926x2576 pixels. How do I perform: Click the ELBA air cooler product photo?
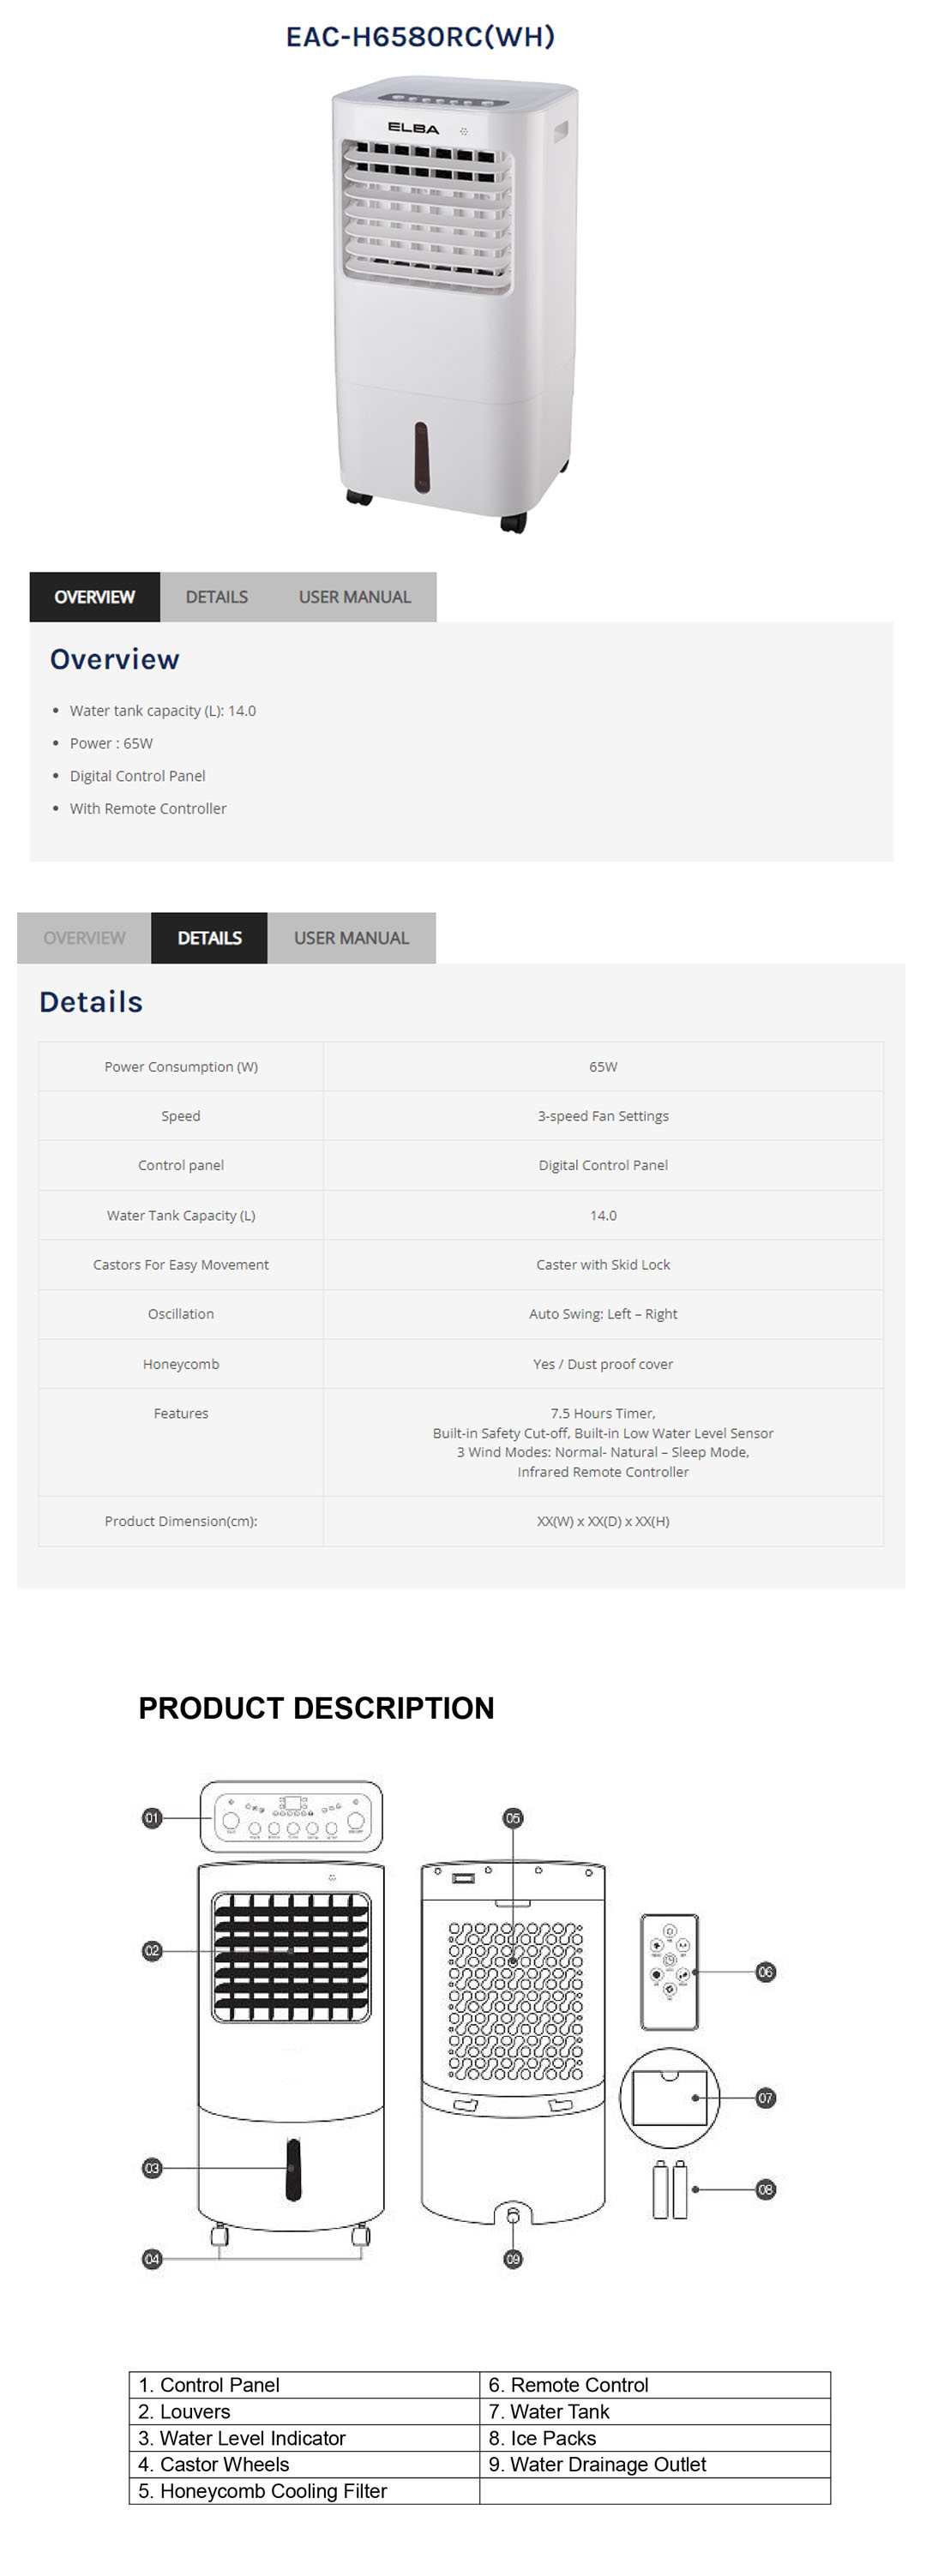tap(454, 300)
